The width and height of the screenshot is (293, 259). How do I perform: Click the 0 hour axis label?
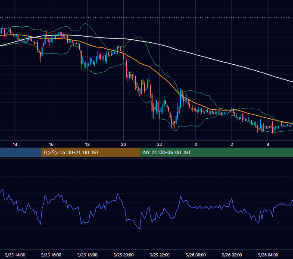(196, 145)
